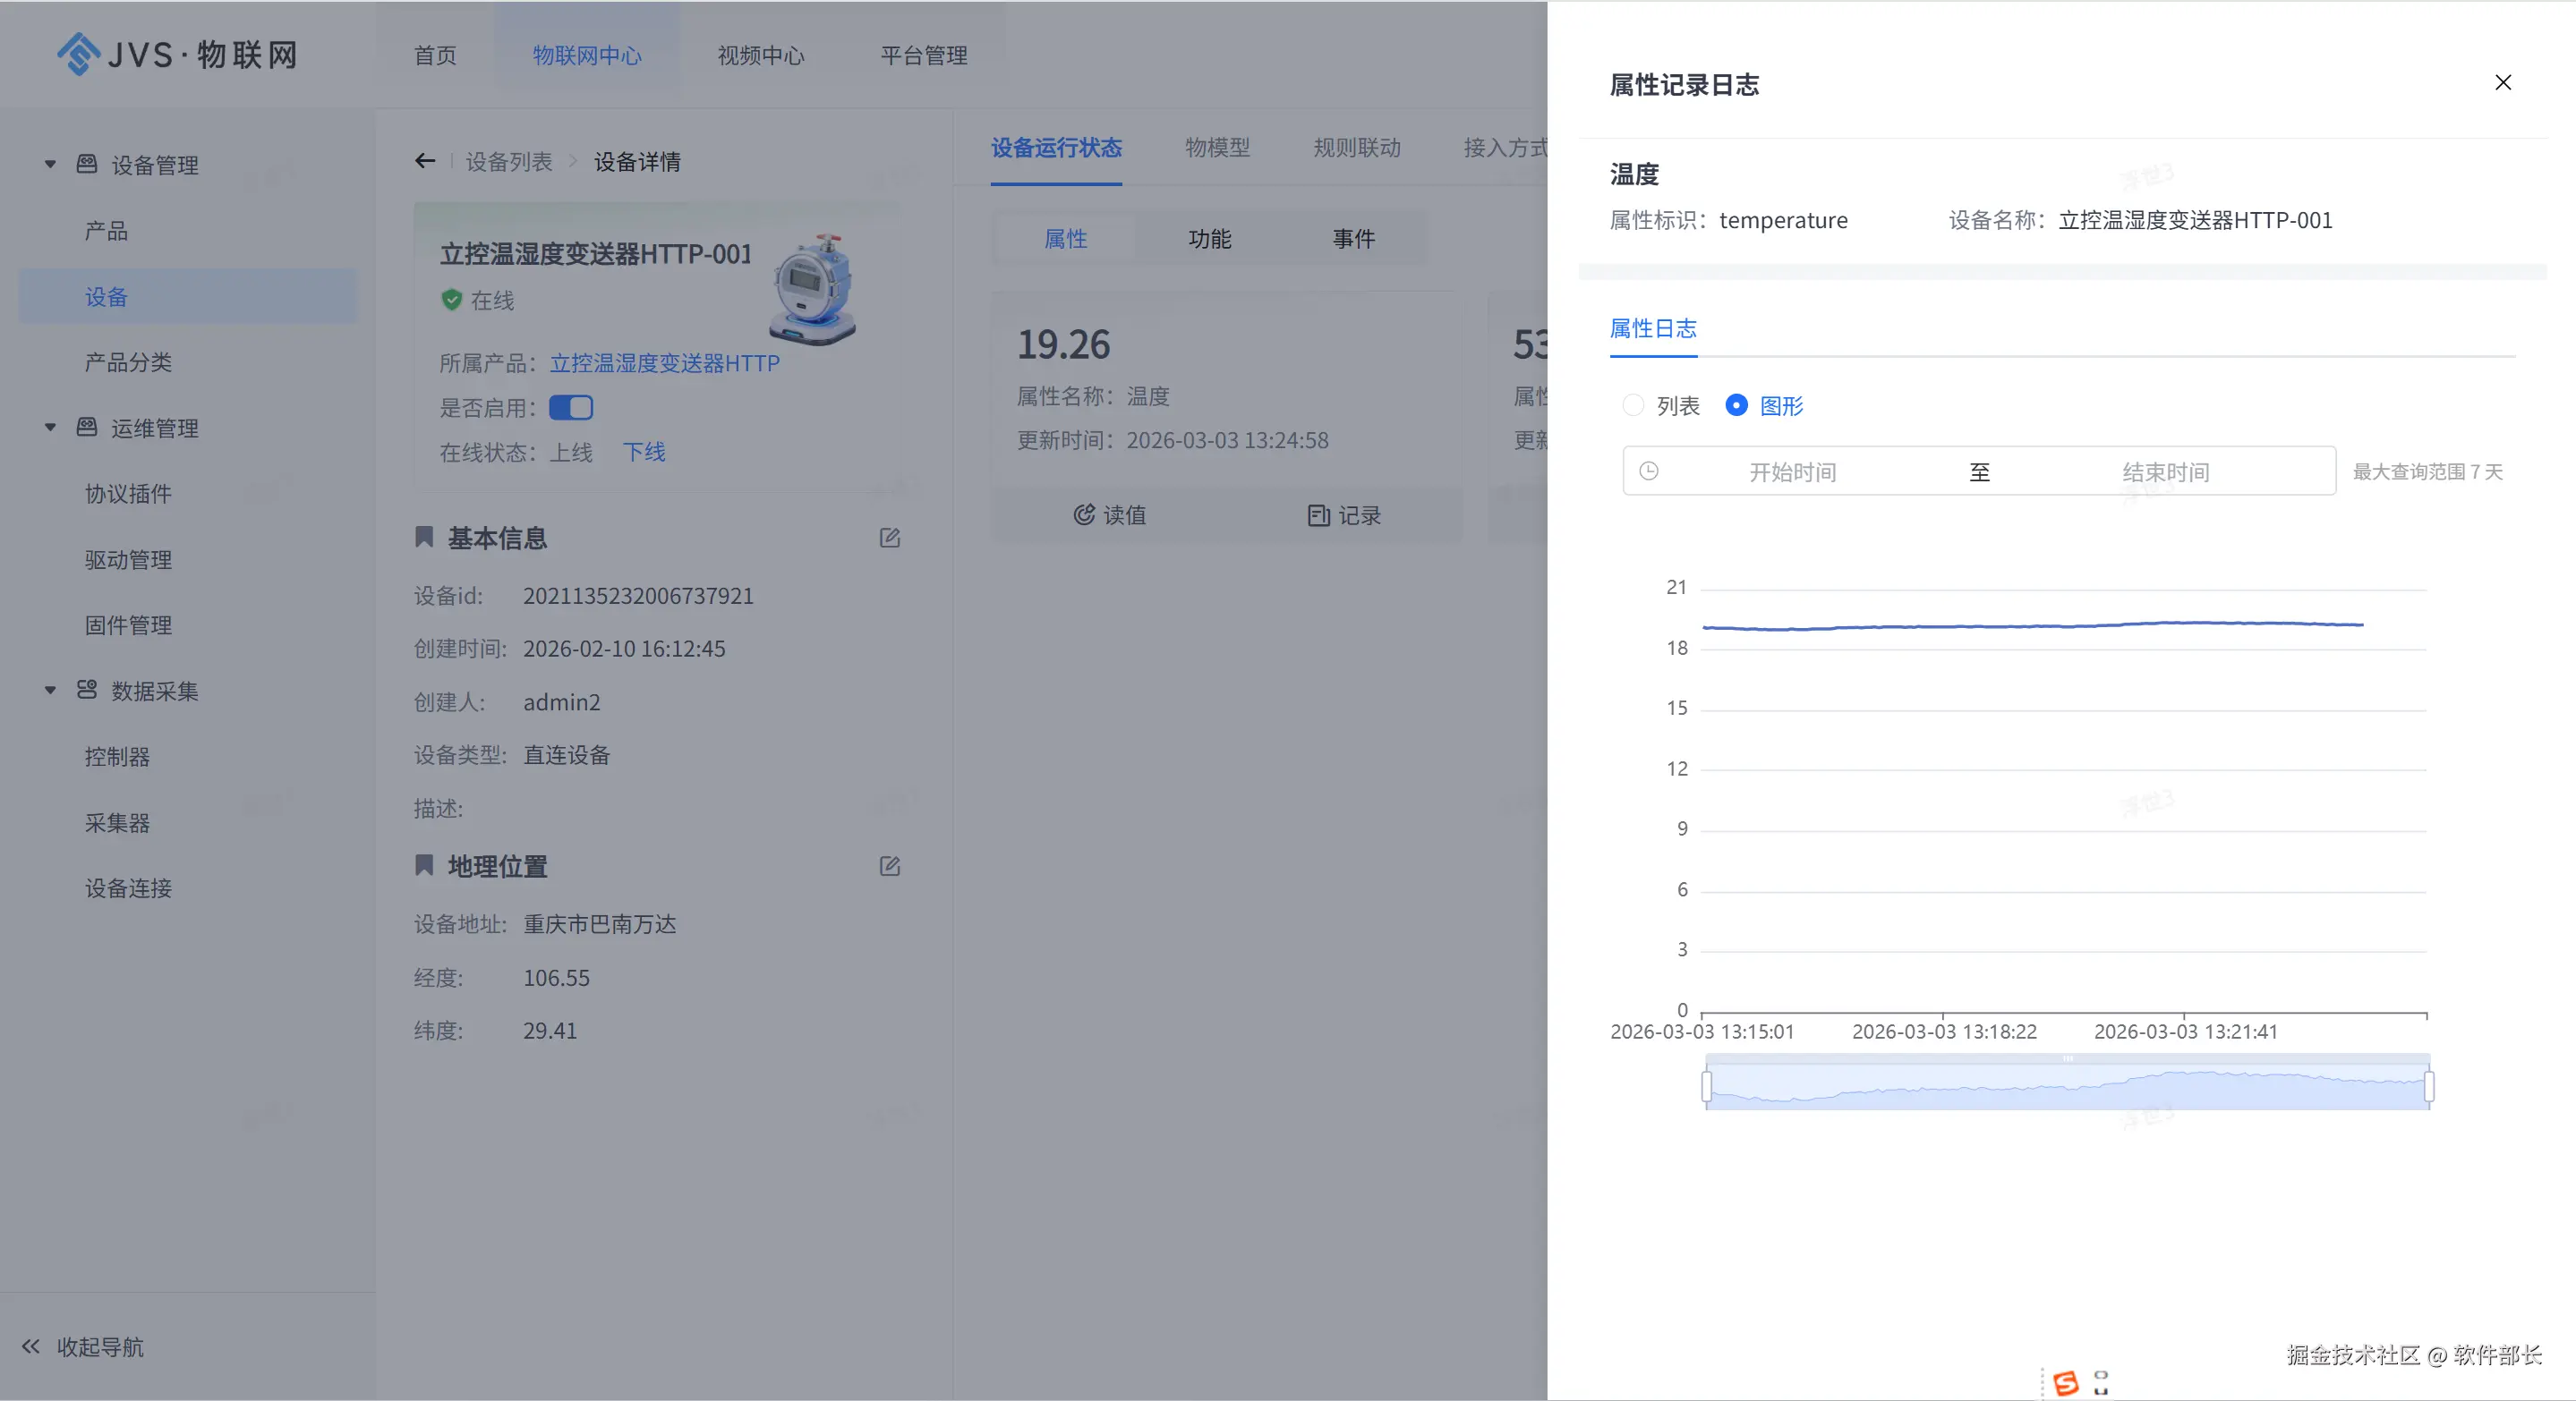Select the 图形 radio option
The height and width of the screenshot is (1401, 2576).
1737,404
